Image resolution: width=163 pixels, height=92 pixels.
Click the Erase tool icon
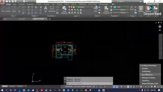(40, 7)
